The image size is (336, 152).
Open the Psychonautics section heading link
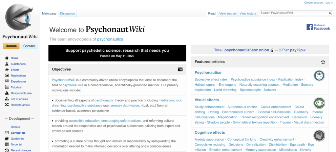208,73
